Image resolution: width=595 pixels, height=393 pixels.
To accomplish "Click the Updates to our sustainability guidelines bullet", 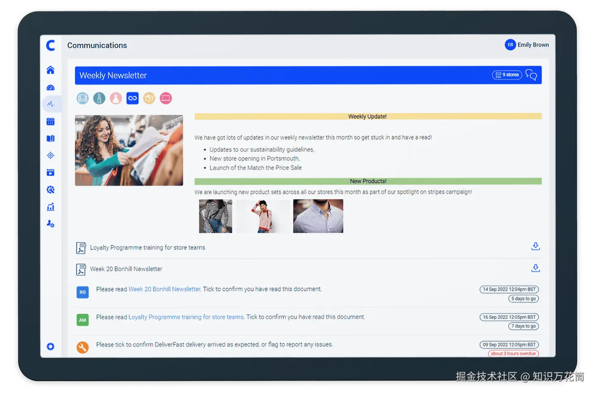I will tap(262, 150).
